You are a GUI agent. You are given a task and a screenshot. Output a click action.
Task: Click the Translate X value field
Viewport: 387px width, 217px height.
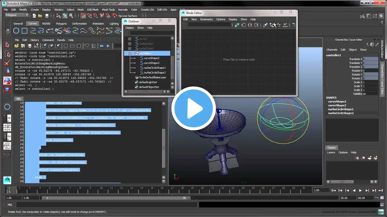point(370,59)
